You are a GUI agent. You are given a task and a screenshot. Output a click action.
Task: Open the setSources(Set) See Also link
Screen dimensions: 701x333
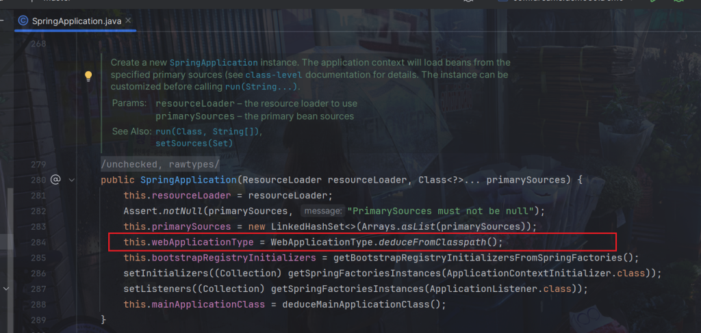click(194, 143)
